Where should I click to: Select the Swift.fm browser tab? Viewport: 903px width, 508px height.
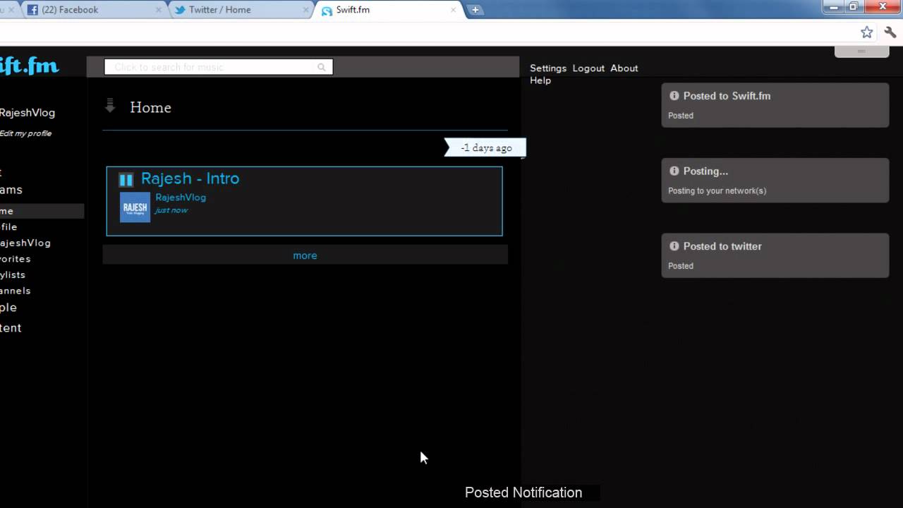tap(388, 10)
